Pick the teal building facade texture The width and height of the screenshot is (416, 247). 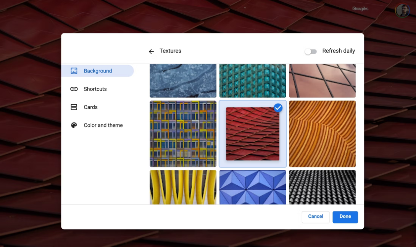253,81
